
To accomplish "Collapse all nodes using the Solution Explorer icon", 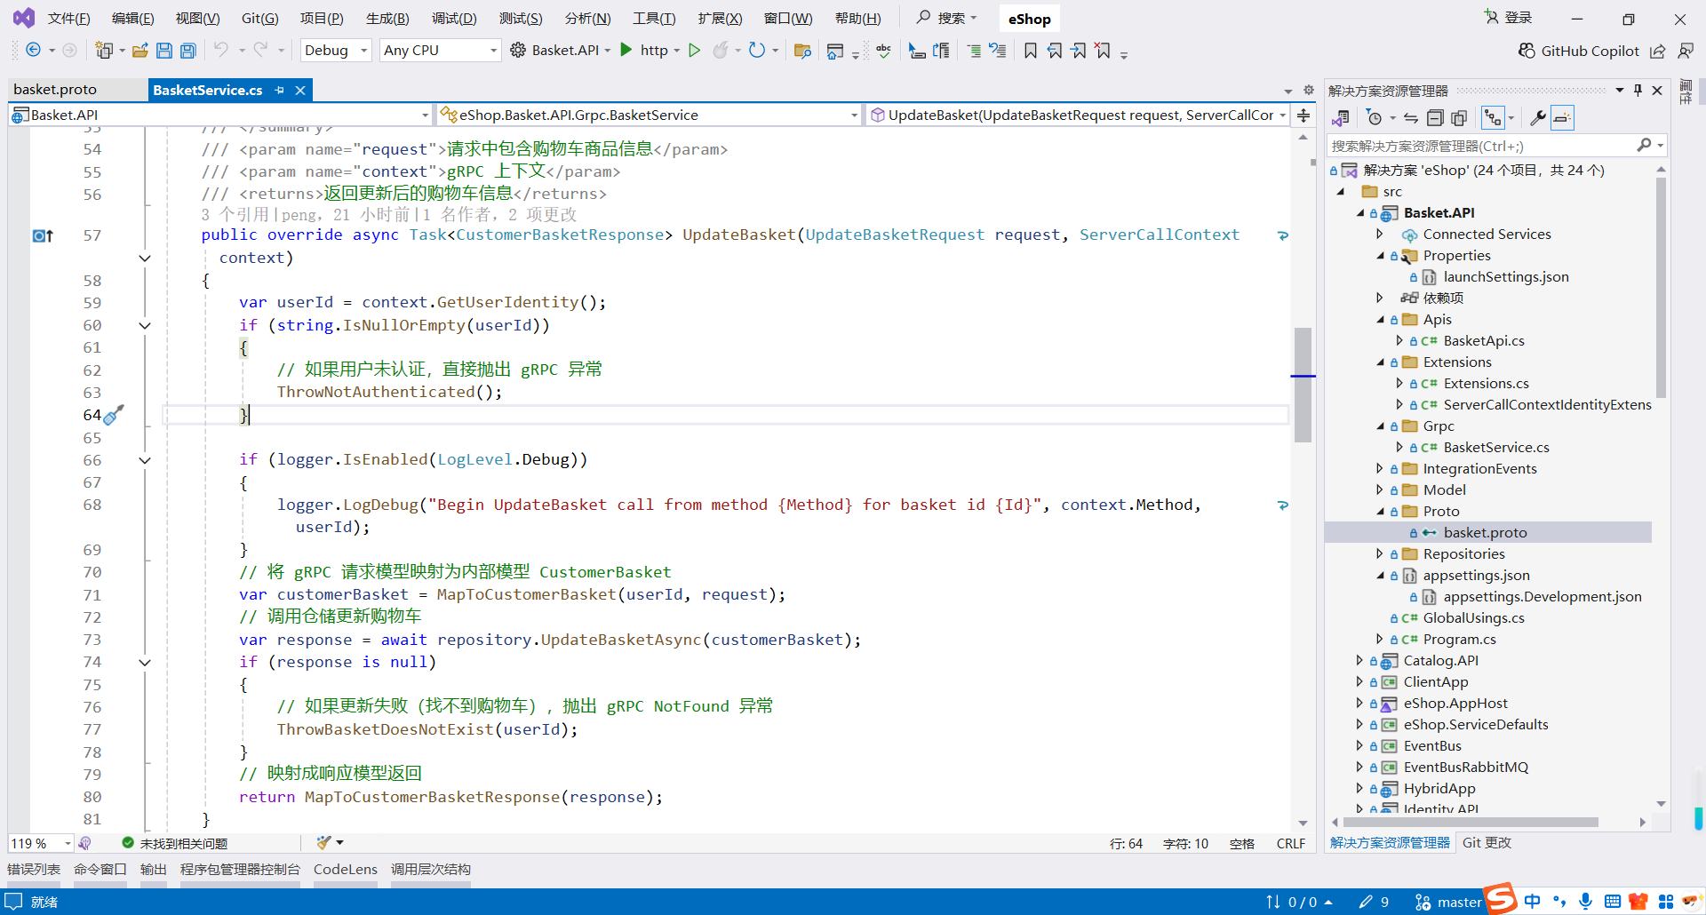I will click(1435, 117).
